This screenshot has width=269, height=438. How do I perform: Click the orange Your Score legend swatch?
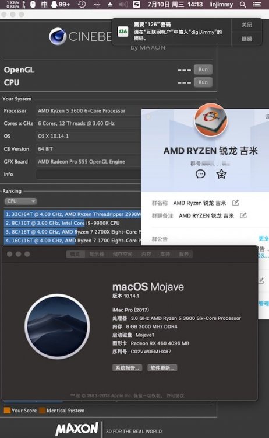7,411
